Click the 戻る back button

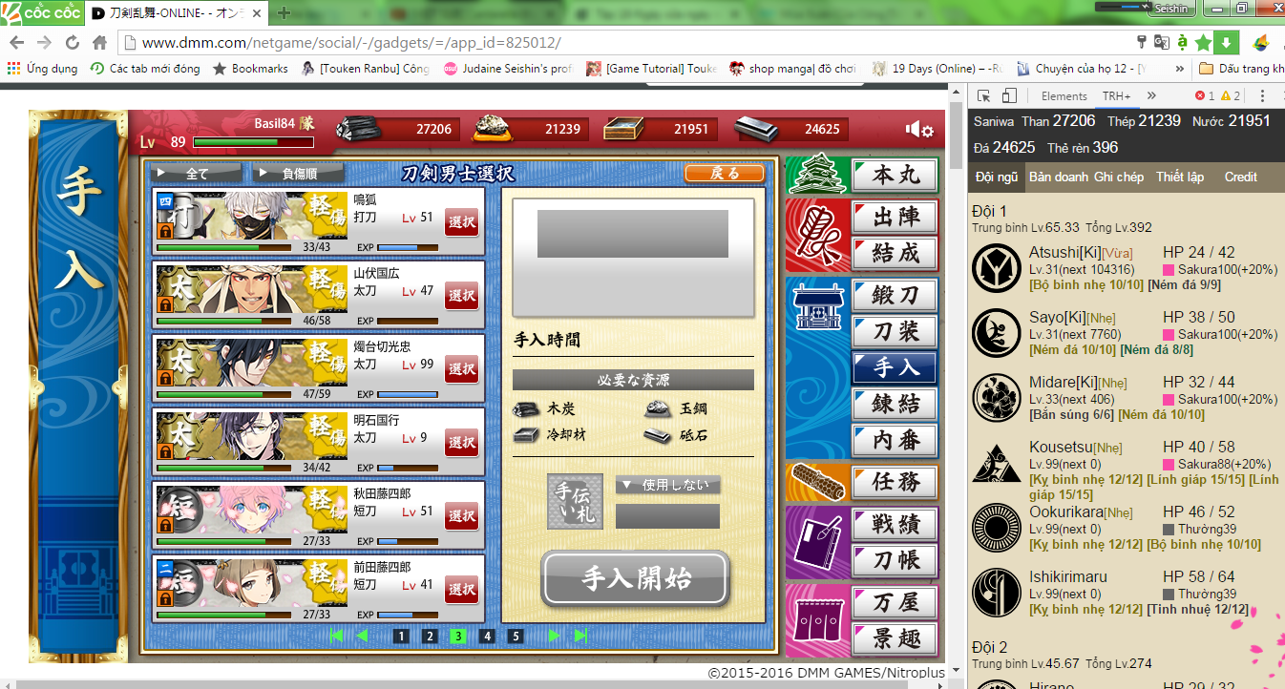click(725, 173)
